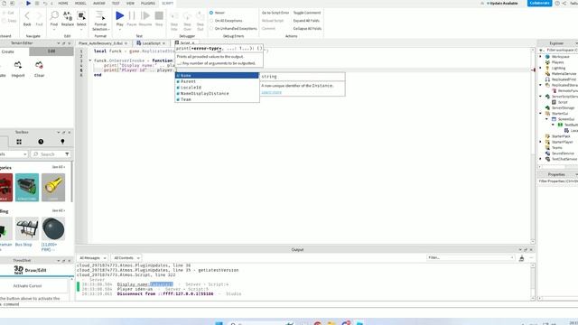The image size is (578, 325).
Task: Choose Name from autocomplete list
Action: pos(217,76)
